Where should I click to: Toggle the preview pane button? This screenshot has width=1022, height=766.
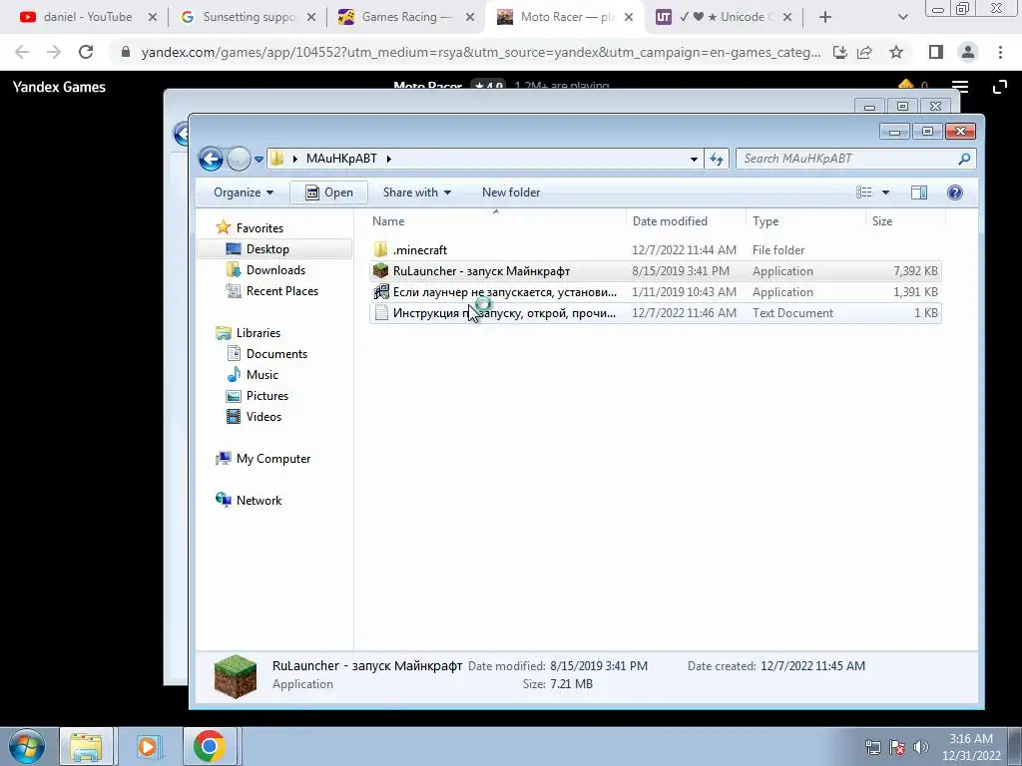click(x=919, y=192)
